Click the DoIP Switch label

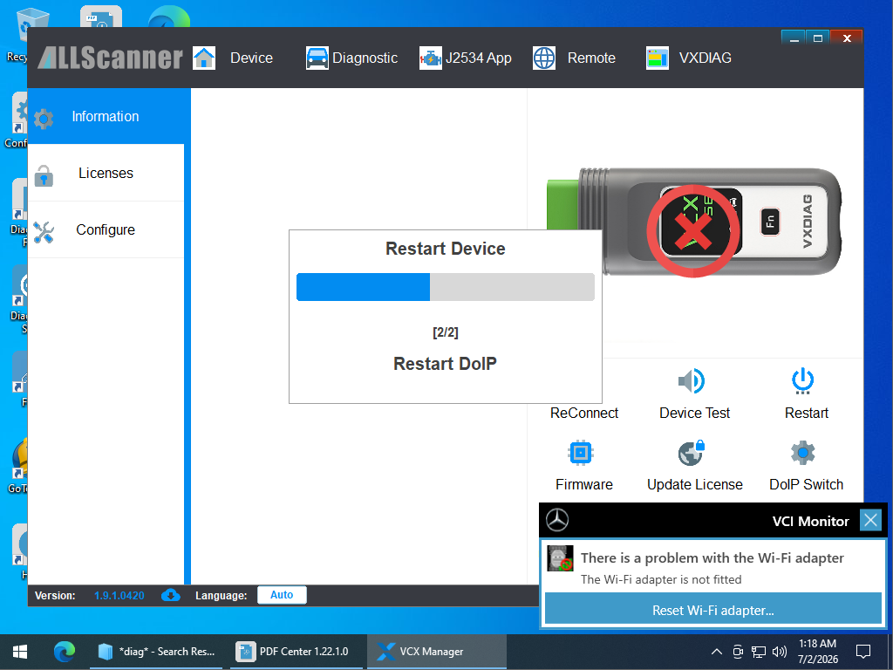pos(807,485)
